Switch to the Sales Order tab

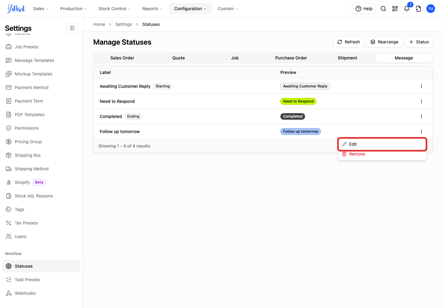(122, 58)
